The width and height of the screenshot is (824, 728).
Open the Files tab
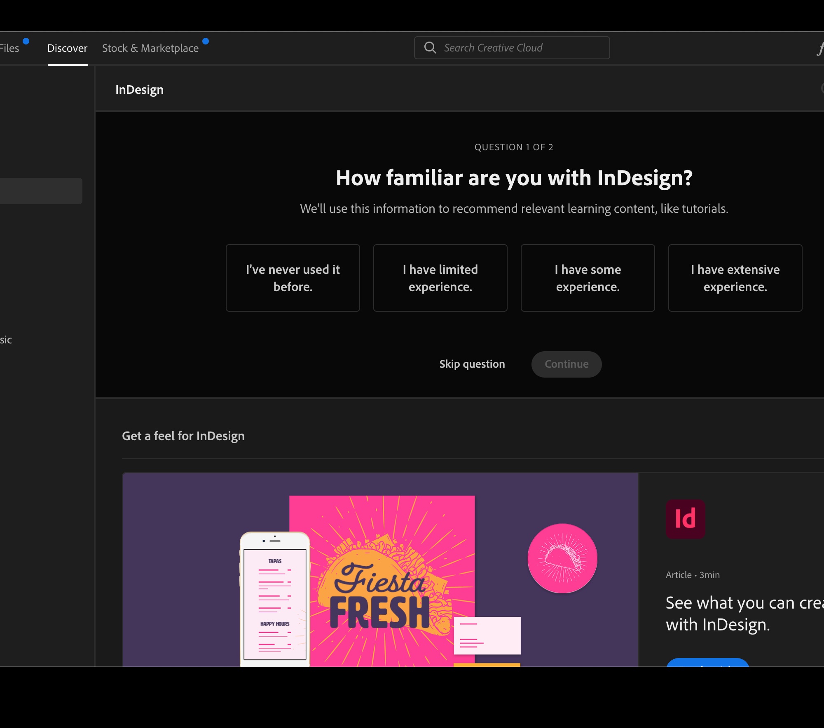(x=9, y=48)
